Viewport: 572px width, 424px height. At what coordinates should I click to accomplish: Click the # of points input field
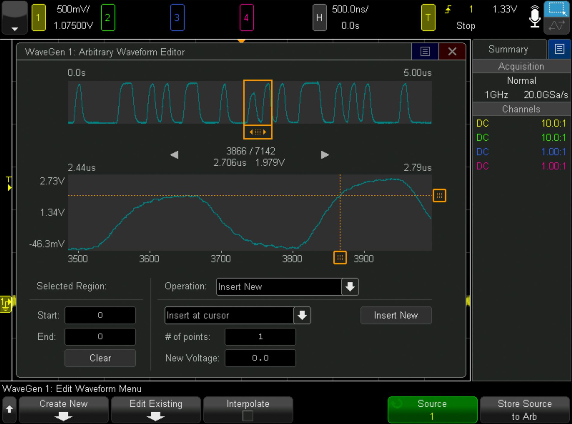coord(260,337)
